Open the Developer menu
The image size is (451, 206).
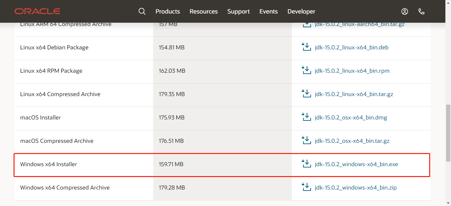click(x=301, y=12)
